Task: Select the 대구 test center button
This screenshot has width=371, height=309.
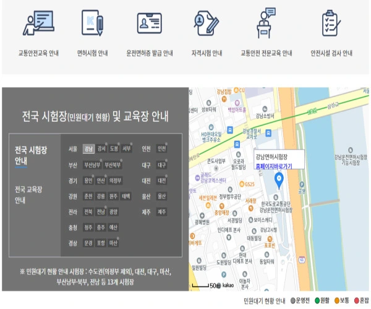Action: click(x=161, y=165)
